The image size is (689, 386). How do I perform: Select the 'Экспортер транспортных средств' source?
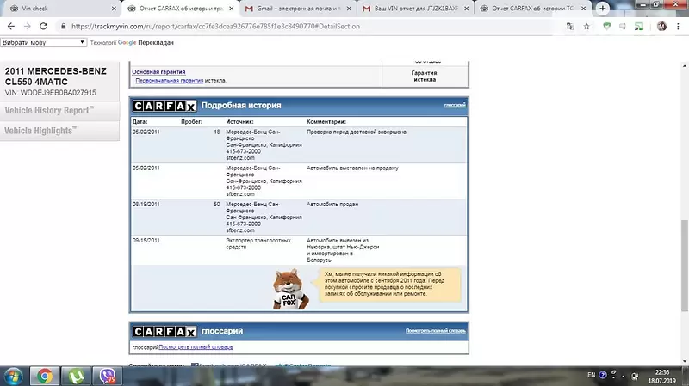(258, 244)
